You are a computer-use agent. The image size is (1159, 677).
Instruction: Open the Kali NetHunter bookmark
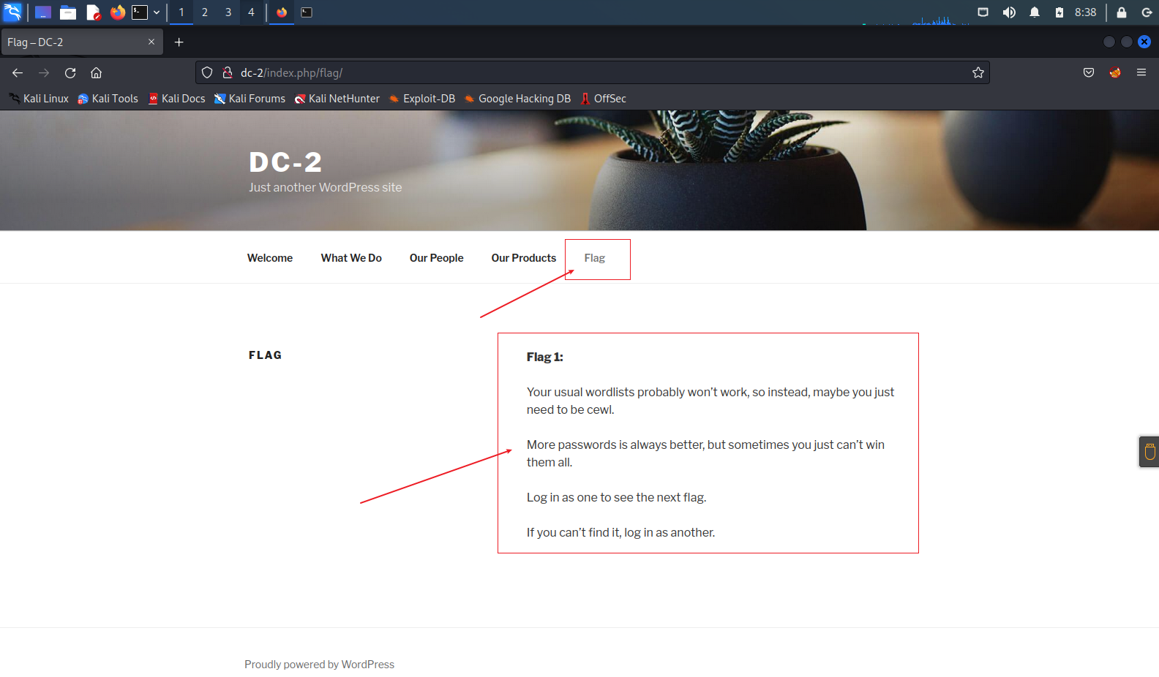(337, 99)
